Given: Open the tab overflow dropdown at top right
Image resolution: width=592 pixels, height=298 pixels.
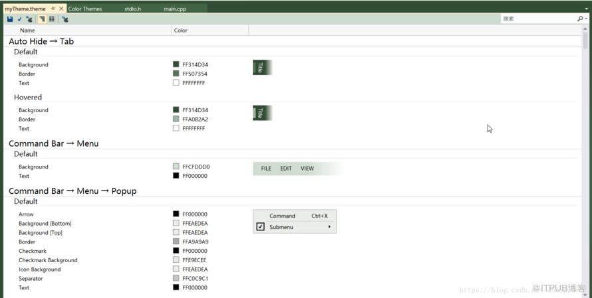Looking at the screenshot, I should [586, 8].
